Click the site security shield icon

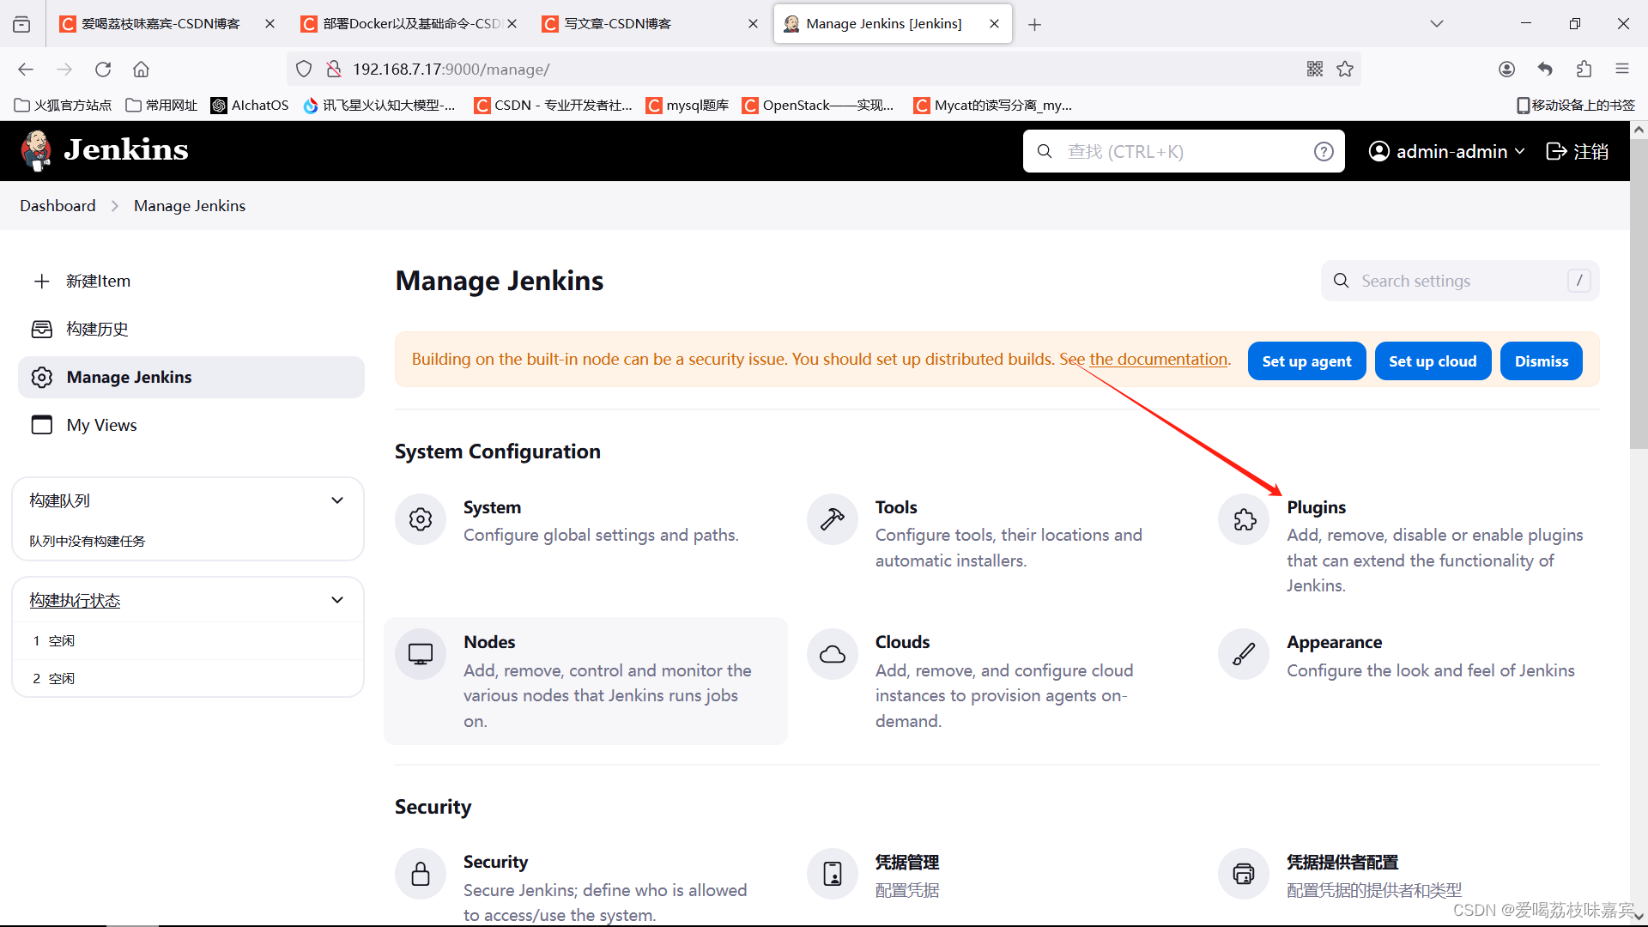tap(304, 70)
